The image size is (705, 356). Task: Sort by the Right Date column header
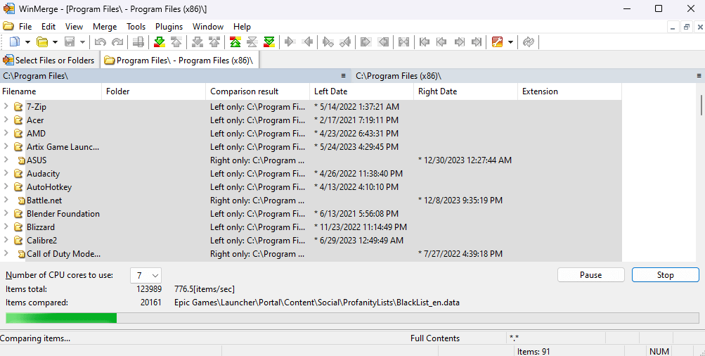466,91
